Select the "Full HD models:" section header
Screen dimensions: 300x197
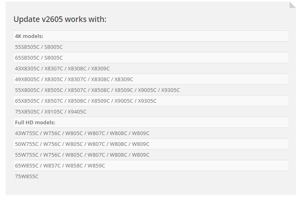[35, 122]
